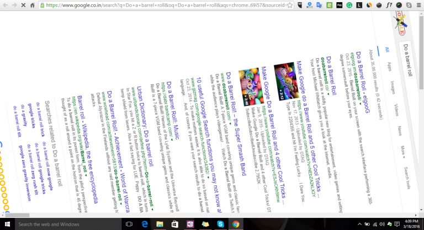Viewport: 424px width, 230px height.
Task: Click the browser Back arrow
Action: 6,5
